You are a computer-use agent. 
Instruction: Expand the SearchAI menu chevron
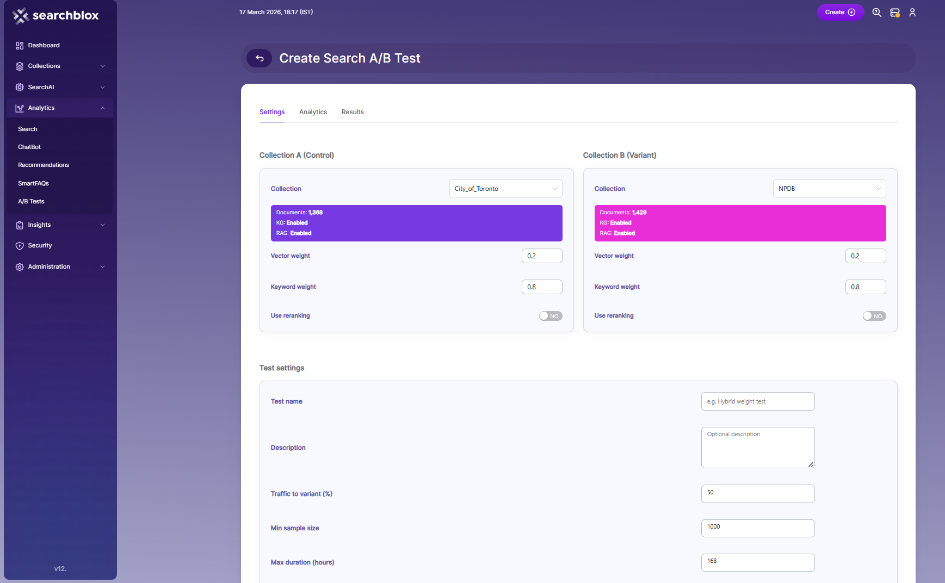(x=102, y=87)
